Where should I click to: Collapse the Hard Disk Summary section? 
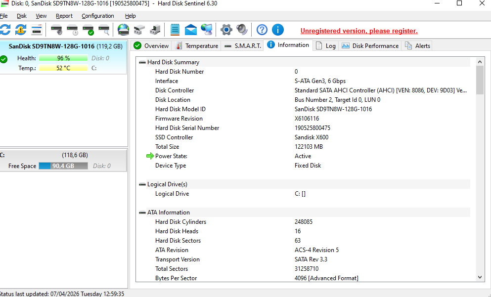pyautogui.click(x=142, y=62)
